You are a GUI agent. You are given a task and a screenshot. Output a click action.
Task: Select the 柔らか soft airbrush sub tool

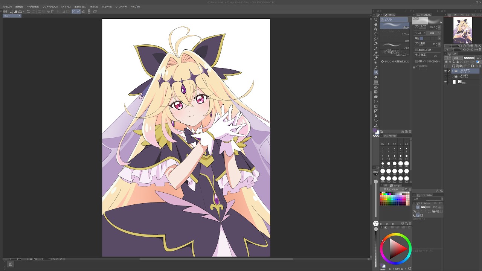[x=394, y=26]
